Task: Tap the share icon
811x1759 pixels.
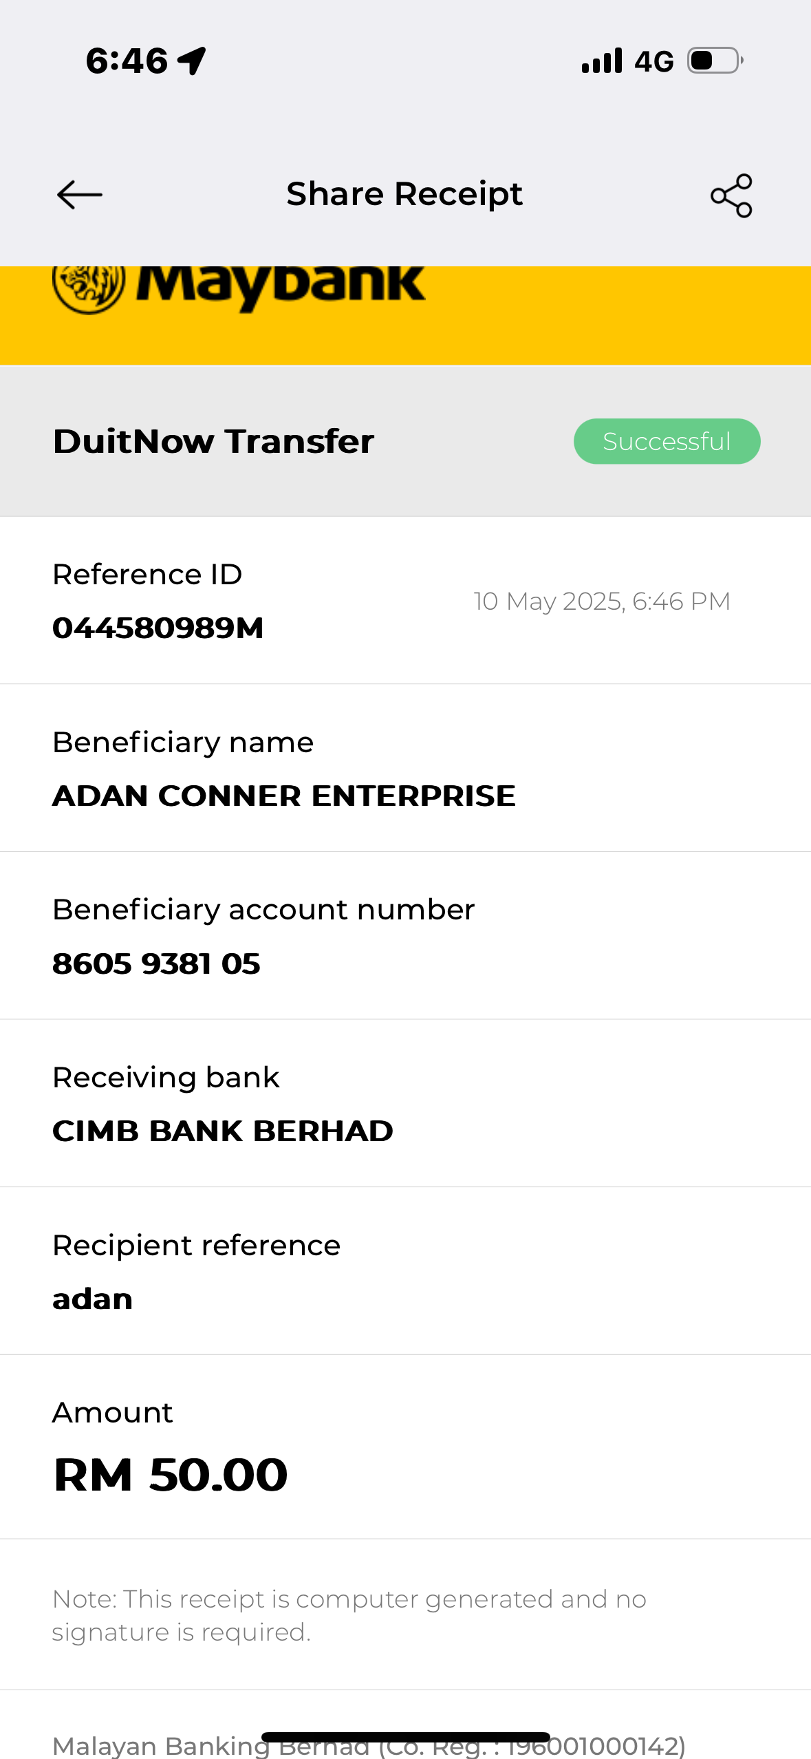Action: (x=731, y=195)
